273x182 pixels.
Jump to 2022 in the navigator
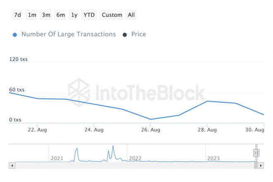135,158
